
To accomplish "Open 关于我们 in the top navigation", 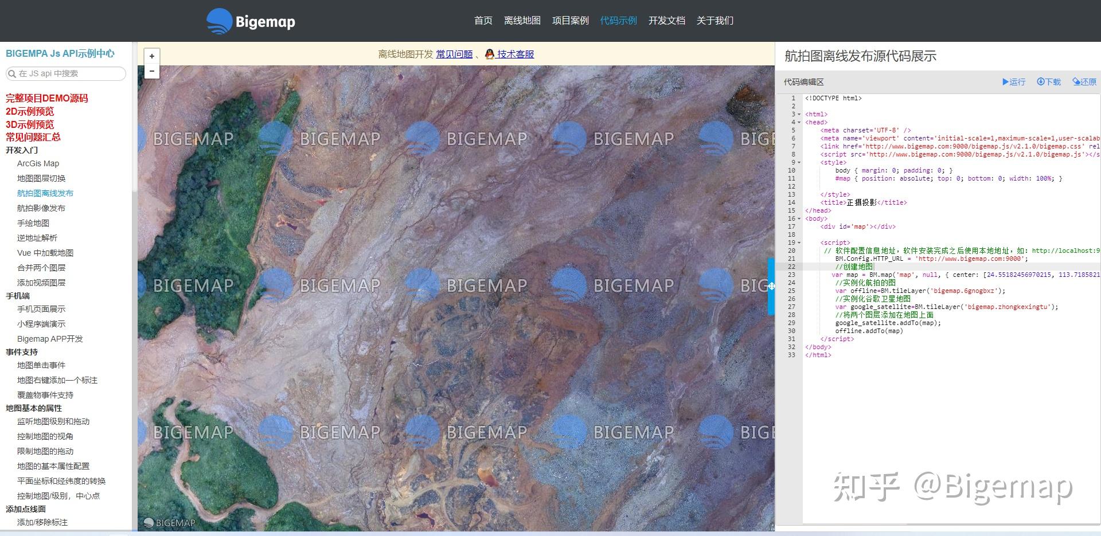I will [715, 21].
